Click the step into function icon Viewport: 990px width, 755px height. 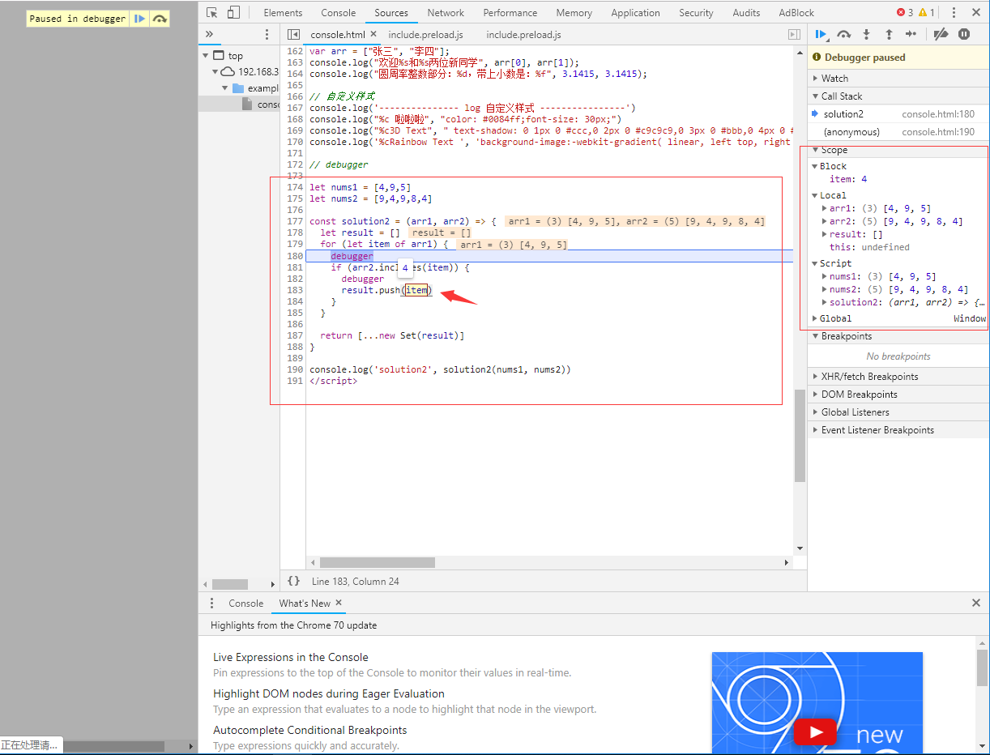[x=866, y=34]
